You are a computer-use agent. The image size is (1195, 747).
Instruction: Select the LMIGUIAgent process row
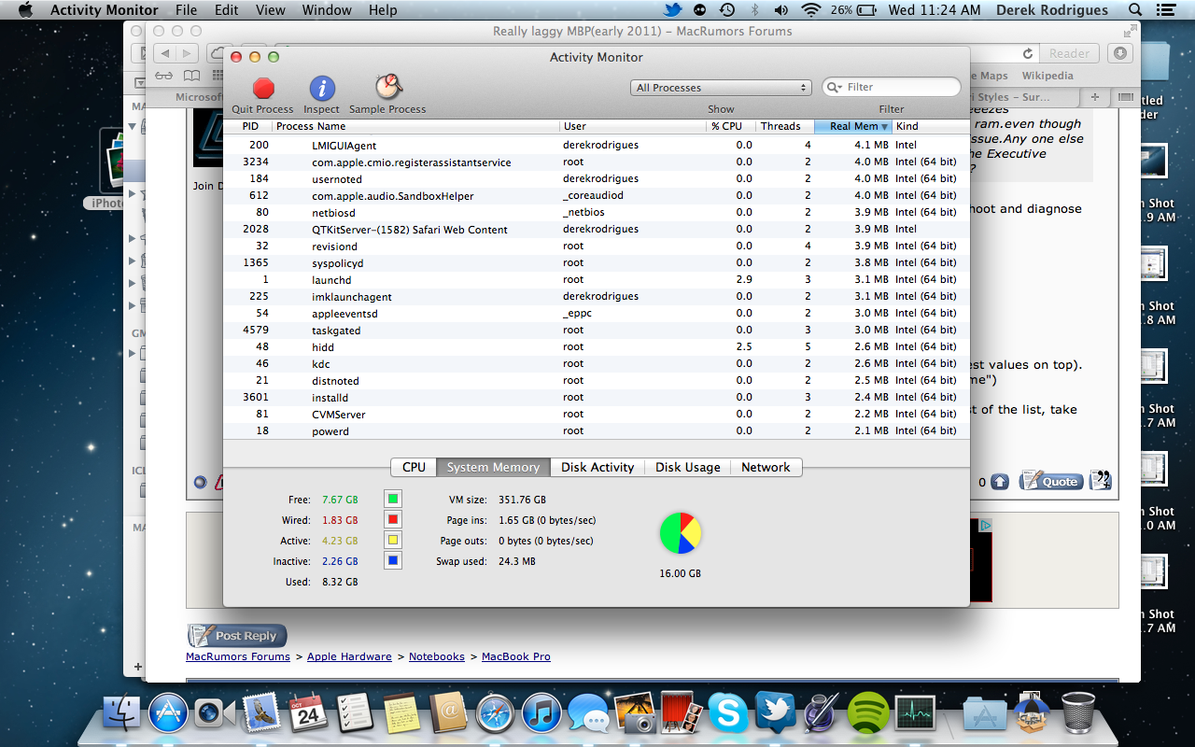click(596, 145)
